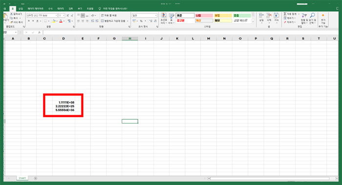Apply the cell borders icon
This screenshot has height=185, width=342.
(45, 21)
